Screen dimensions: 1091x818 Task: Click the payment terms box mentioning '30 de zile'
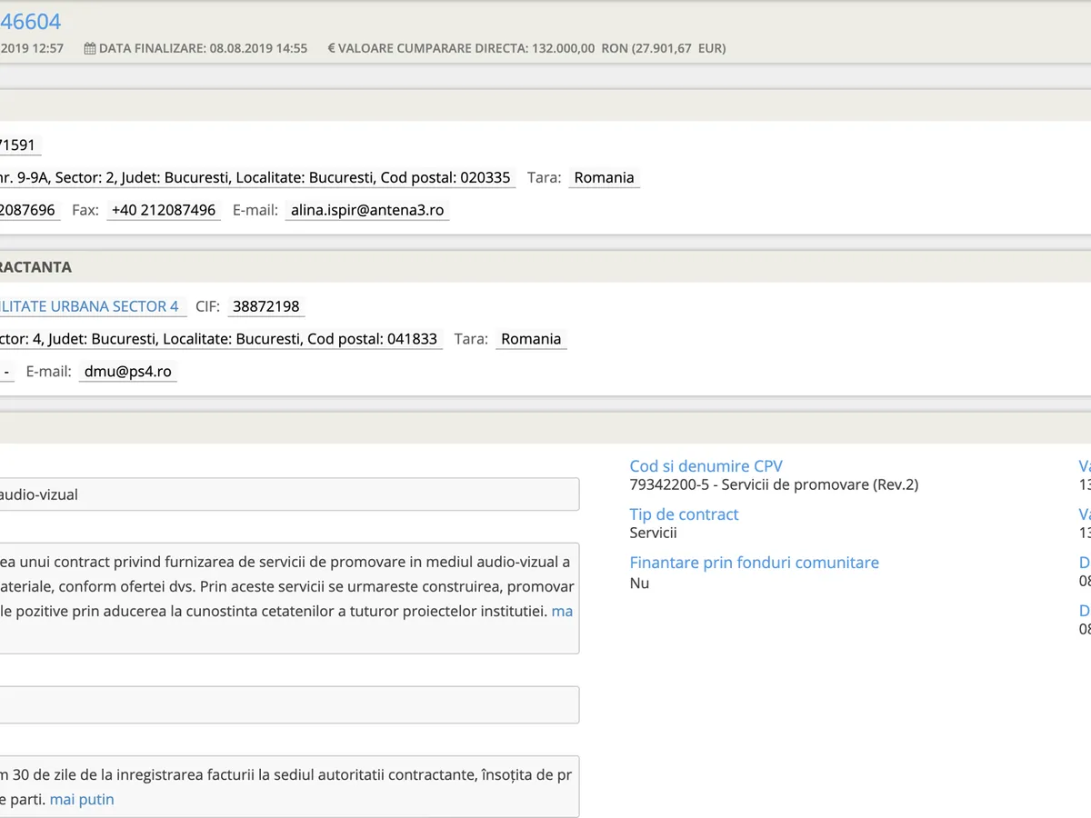click(x=289, y=786)
